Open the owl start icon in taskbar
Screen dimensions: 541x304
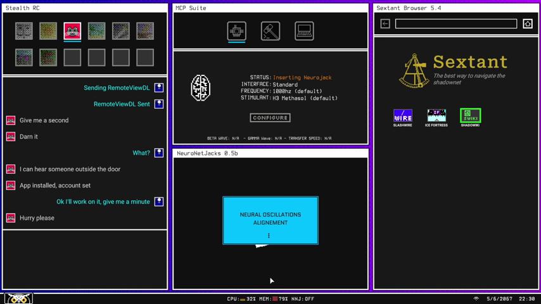point(18,299)
